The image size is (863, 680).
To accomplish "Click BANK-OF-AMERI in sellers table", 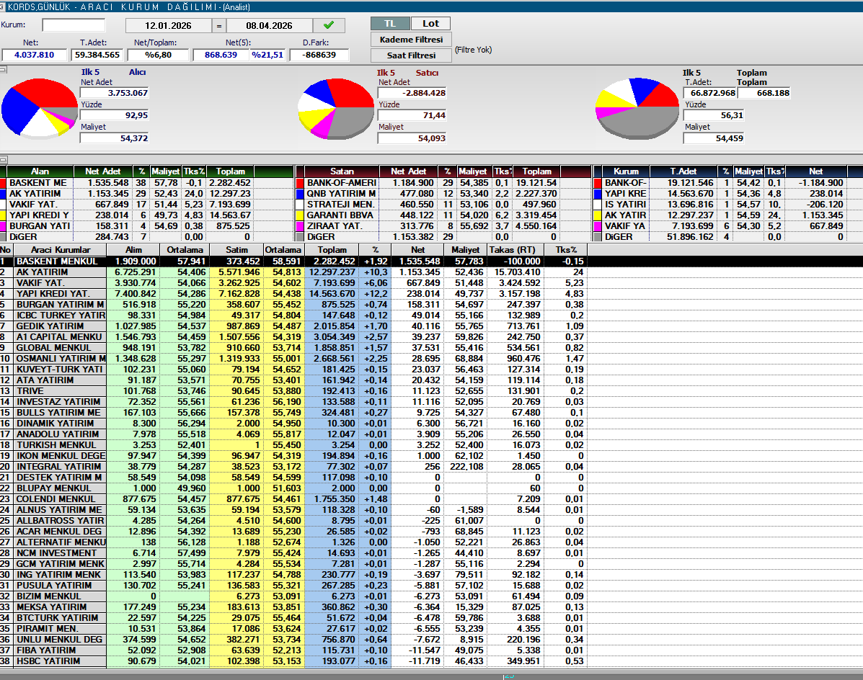I will (341, 183).
